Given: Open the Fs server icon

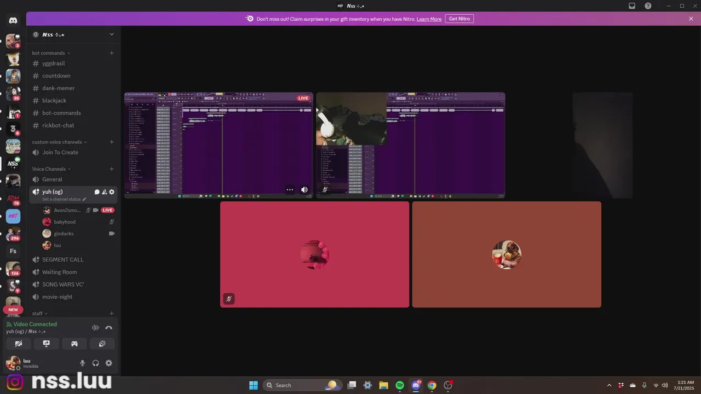Looking at the screenshot, I should coord(13,251).
